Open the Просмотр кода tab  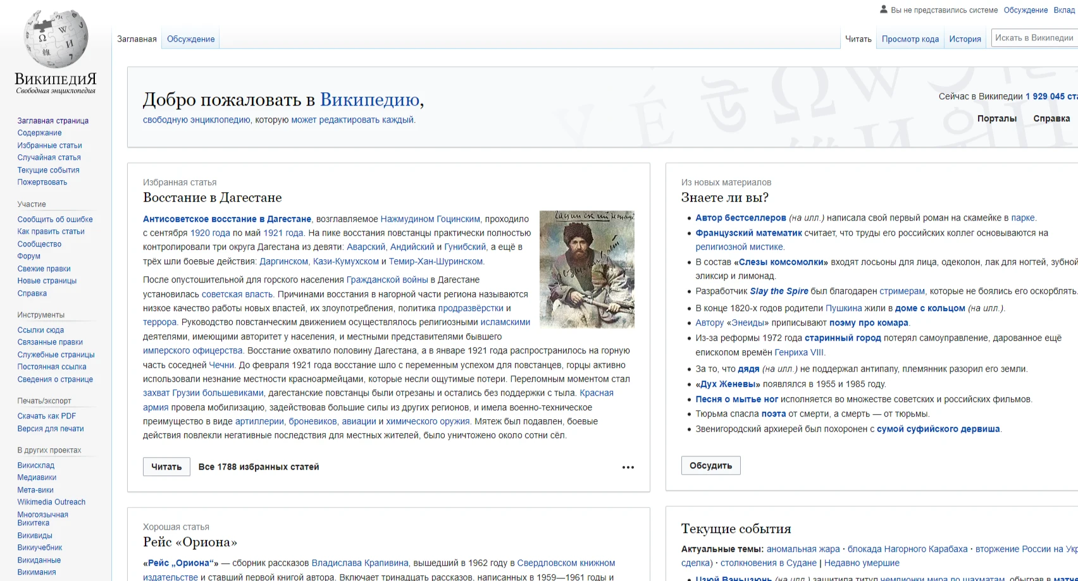pyautogui.click(x=910, y=39)
